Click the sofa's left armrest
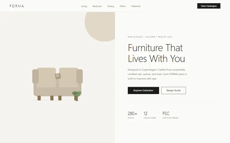 click(35, 76)
